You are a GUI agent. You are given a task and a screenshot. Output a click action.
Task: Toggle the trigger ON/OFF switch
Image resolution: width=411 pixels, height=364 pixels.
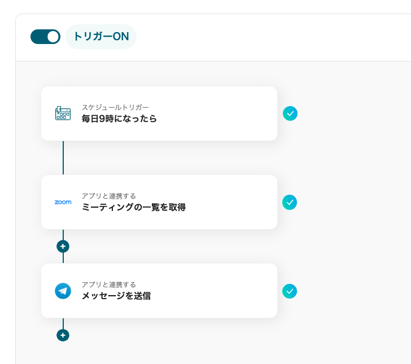pos(45,37)
